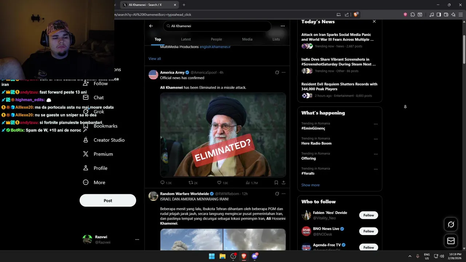The width and height of the screenshot is (466, 262).
Task: Open a new browser tab
Action: point(184,5)
